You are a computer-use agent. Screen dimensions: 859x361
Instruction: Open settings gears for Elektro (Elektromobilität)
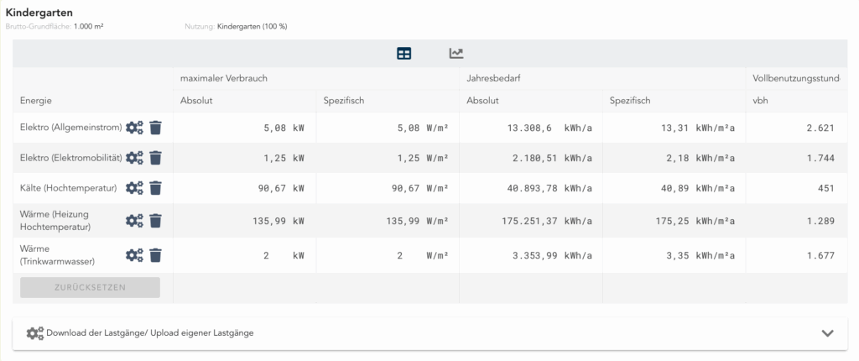(134, 158)
